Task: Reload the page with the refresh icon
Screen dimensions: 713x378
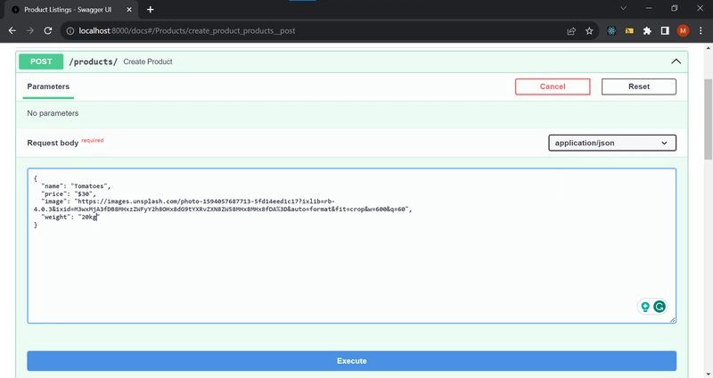Action: [48, 31]
